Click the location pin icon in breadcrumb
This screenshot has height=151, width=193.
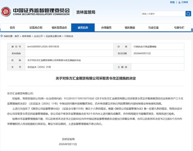point(2,36)
